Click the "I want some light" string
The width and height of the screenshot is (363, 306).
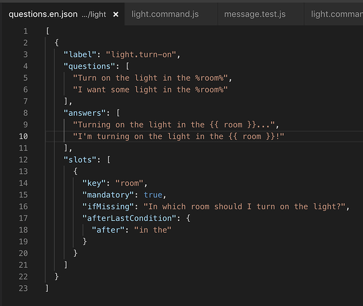tap(150, 90)
